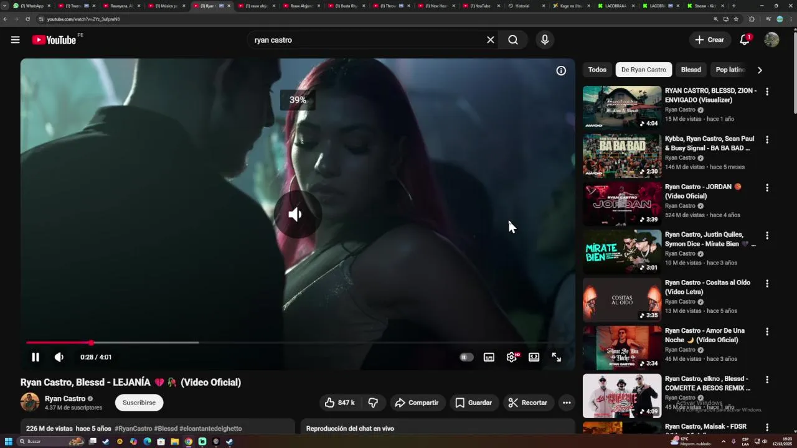Open options for JORDAN video
The height and width of the screenshot is (448, 797).
click(767, 187)
